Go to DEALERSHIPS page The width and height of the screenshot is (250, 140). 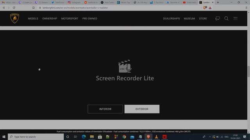(x=171, y=19)
